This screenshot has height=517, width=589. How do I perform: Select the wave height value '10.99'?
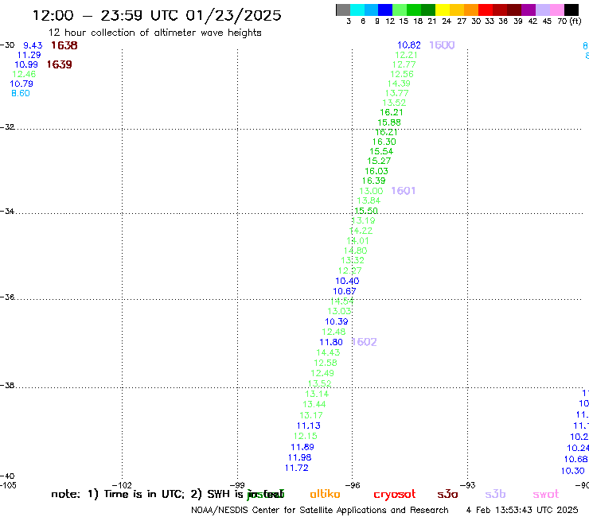pos(26,64)
